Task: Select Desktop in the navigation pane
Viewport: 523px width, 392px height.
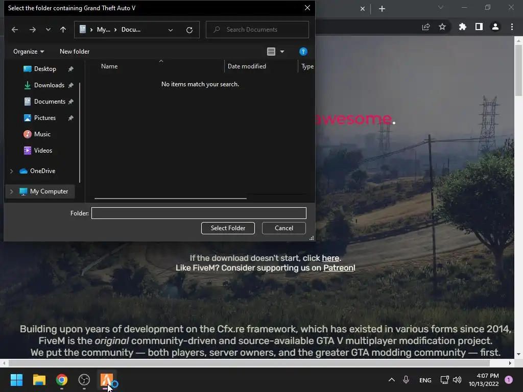Action: tap(45, 69)
